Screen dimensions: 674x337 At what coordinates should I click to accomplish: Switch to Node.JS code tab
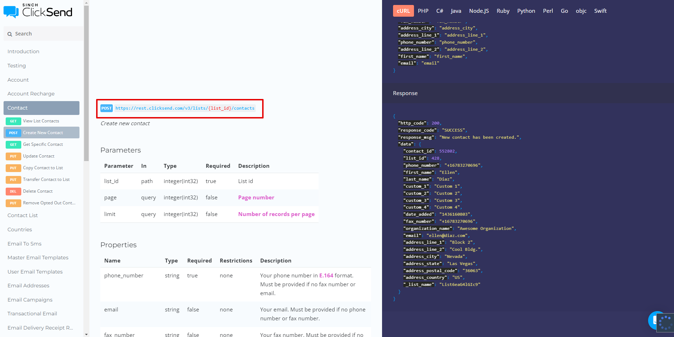coord(479,11)
